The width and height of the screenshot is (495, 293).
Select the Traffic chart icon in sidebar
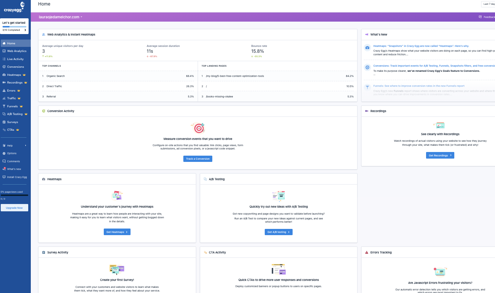[5, 98]
